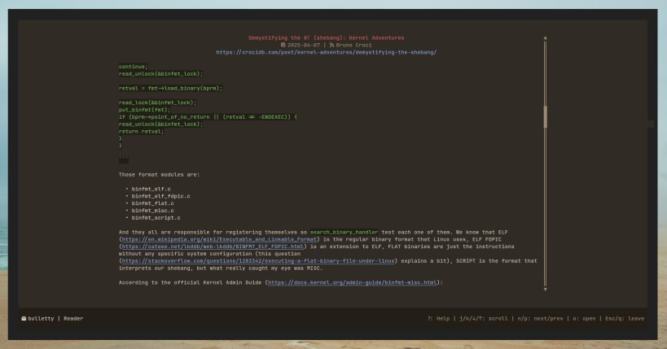Click the 'retval = fmt->load_binary(bprm);' code line

pyautogui.click(x=170, y=89)
